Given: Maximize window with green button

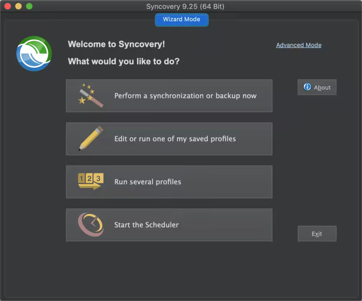Looking at the screenshot, I should pos(29,6).
